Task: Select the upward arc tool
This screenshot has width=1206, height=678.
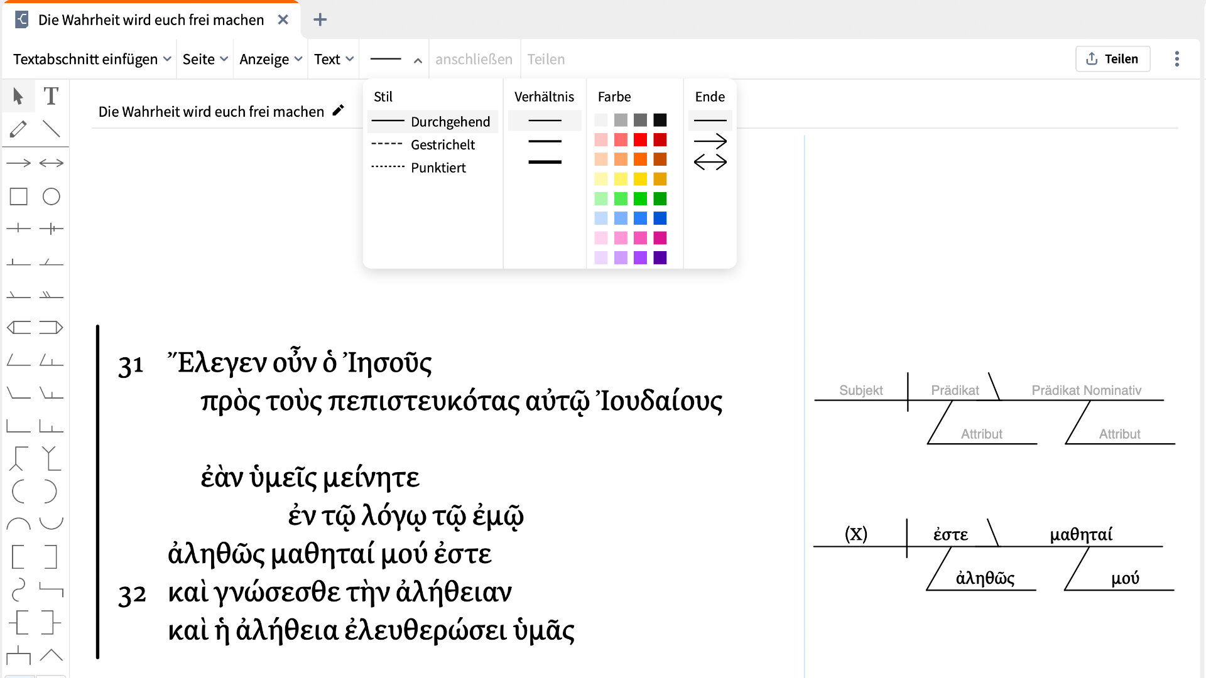Action: (18, 524)
